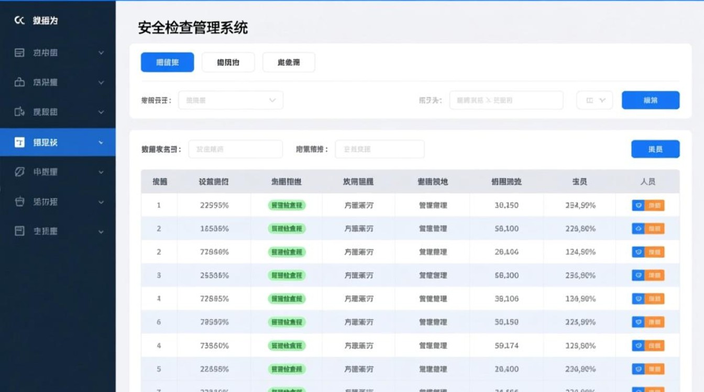704x392 pixels.
Task: Switch to the second tab at the top
Action: tap(228, 62)
